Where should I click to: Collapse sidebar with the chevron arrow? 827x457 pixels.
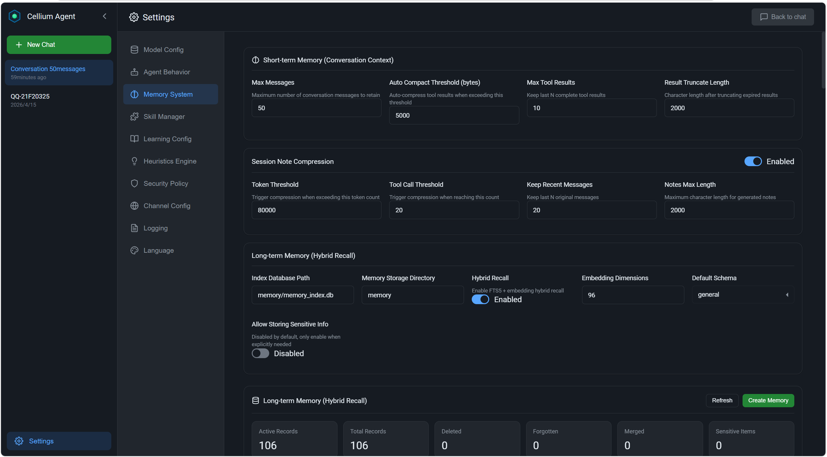pos(105,16)
